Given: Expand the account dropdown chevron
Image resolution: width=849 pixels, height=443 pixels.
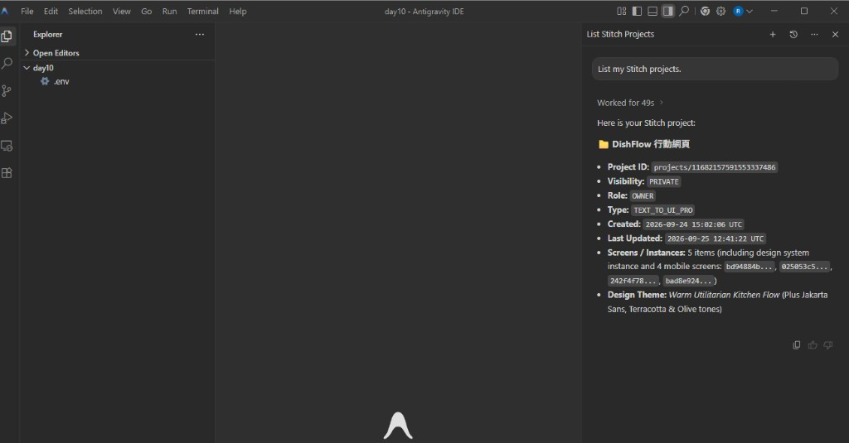Looking at the screenshot, I should 750,11.
